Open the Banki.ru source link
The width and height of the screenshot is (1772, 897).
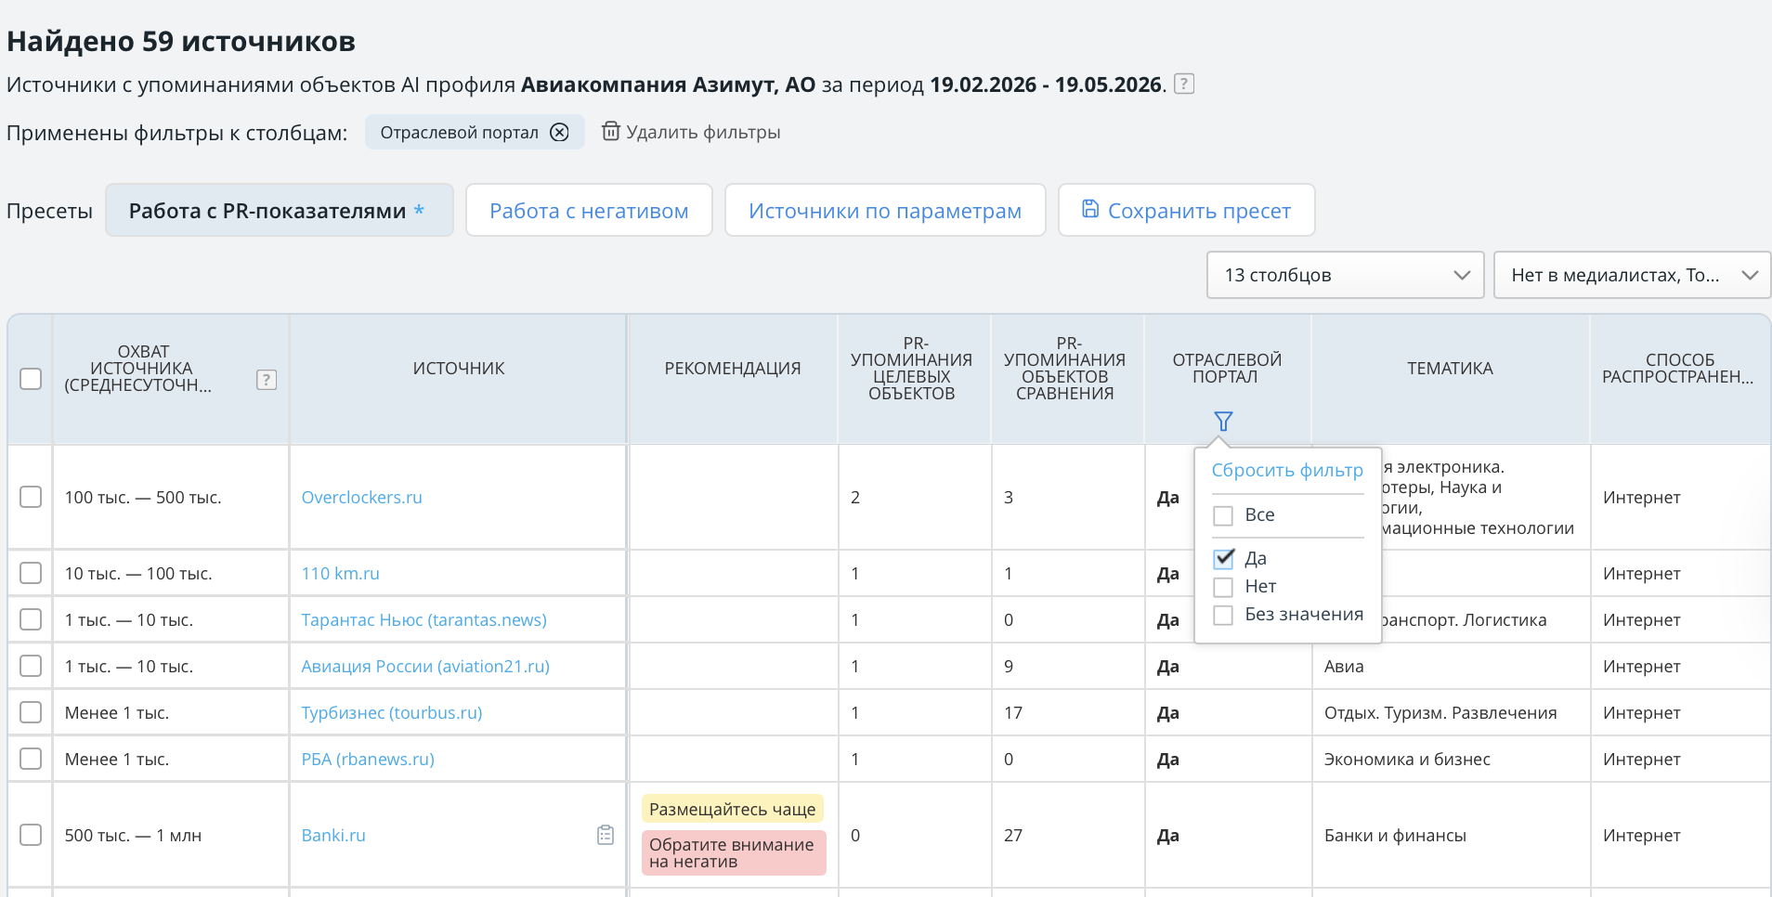[333, 835]
